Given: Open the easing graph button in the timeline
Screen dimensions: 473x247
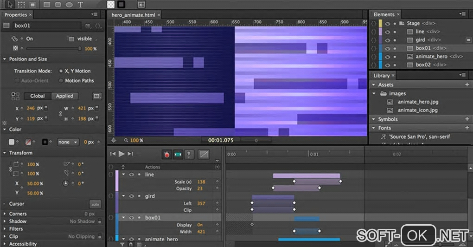Looking at the screenshot, I should coord(203,154).
